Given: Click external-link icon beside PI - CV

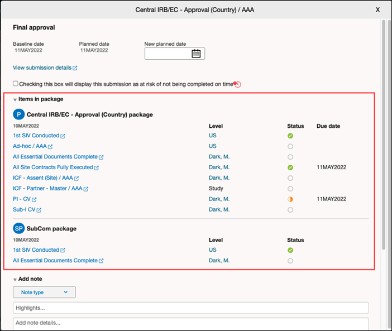Looking at the screenshot, I should (x=34, y=199).
